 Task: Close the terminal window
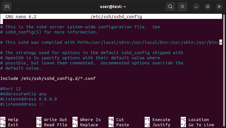219,6
